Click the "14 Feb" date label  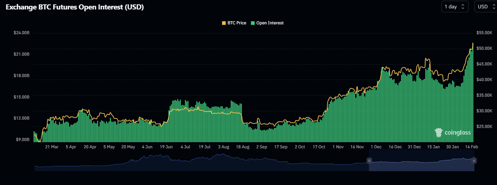(x=472, y=147)
